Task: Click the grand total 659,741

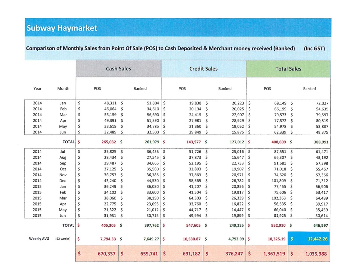Action: pyautogui.click(x=149, y=254)
